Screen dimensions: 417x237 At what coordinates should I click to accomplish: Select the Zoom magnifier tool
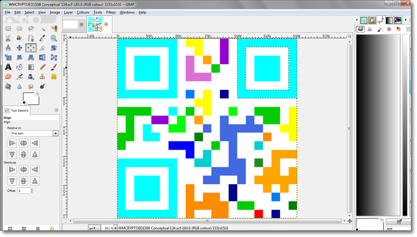(54, 38)
